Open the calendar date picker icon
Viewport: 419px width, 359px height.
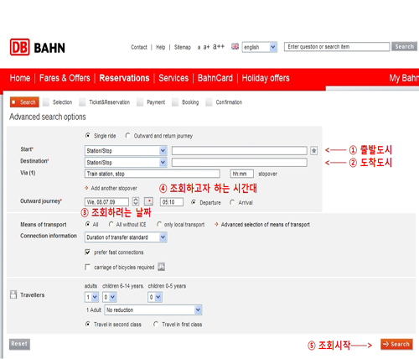click(148, 201)
